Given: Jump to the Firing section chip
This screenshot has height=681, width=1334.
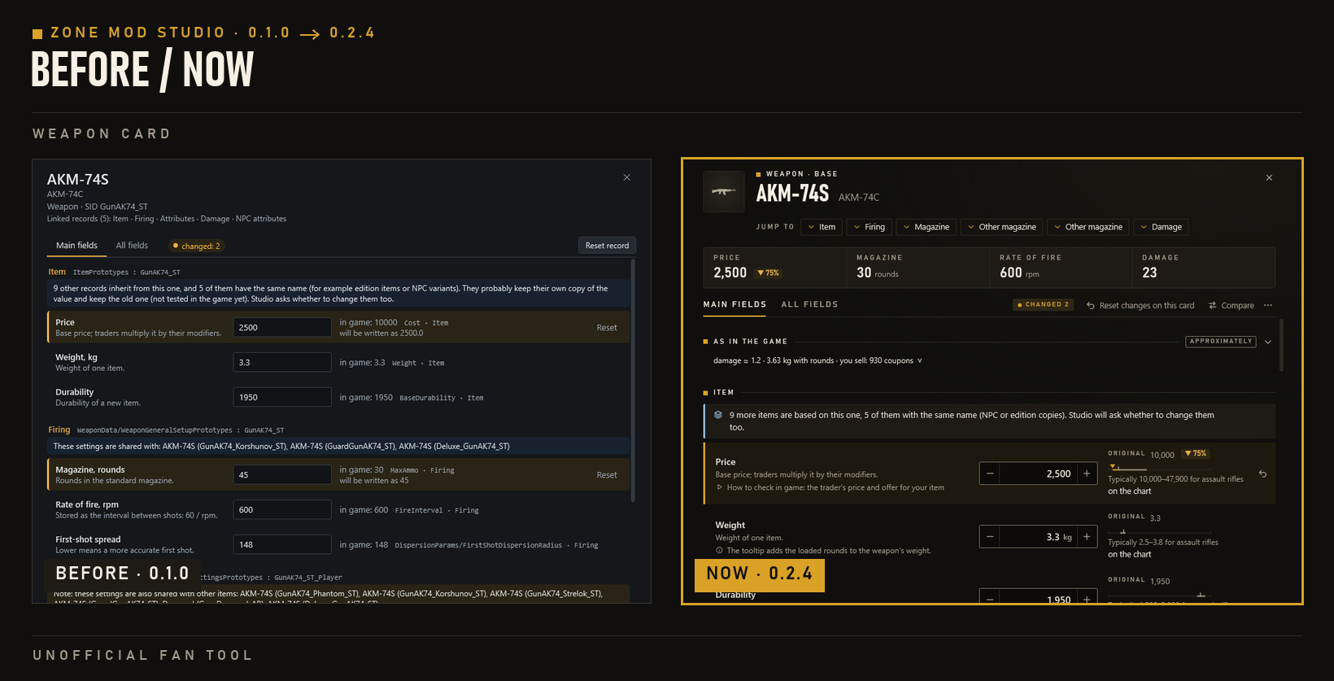Looking at the screenshot, I should click(x=870, y=227).
